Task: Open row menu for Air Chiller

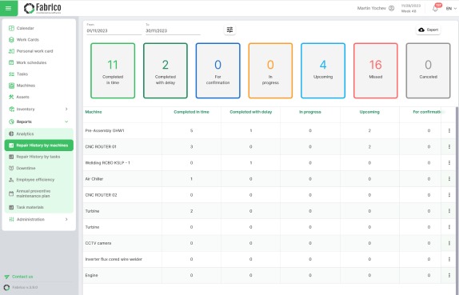Action: [x=449, y=179]
